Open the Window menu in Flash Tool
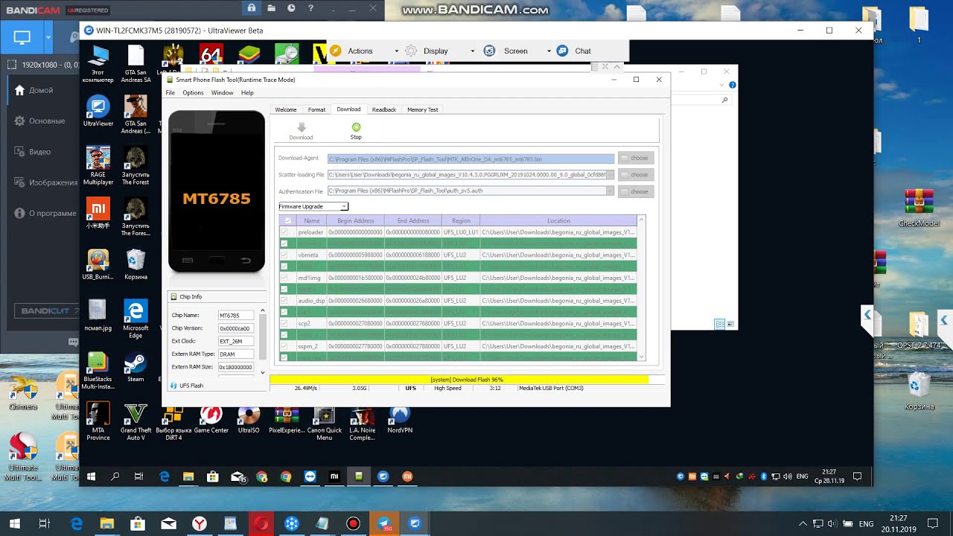 click(222, 93)
